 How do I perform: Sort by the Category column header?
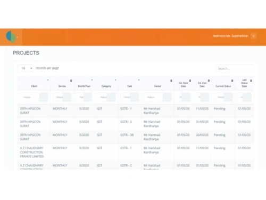(106, 84)
